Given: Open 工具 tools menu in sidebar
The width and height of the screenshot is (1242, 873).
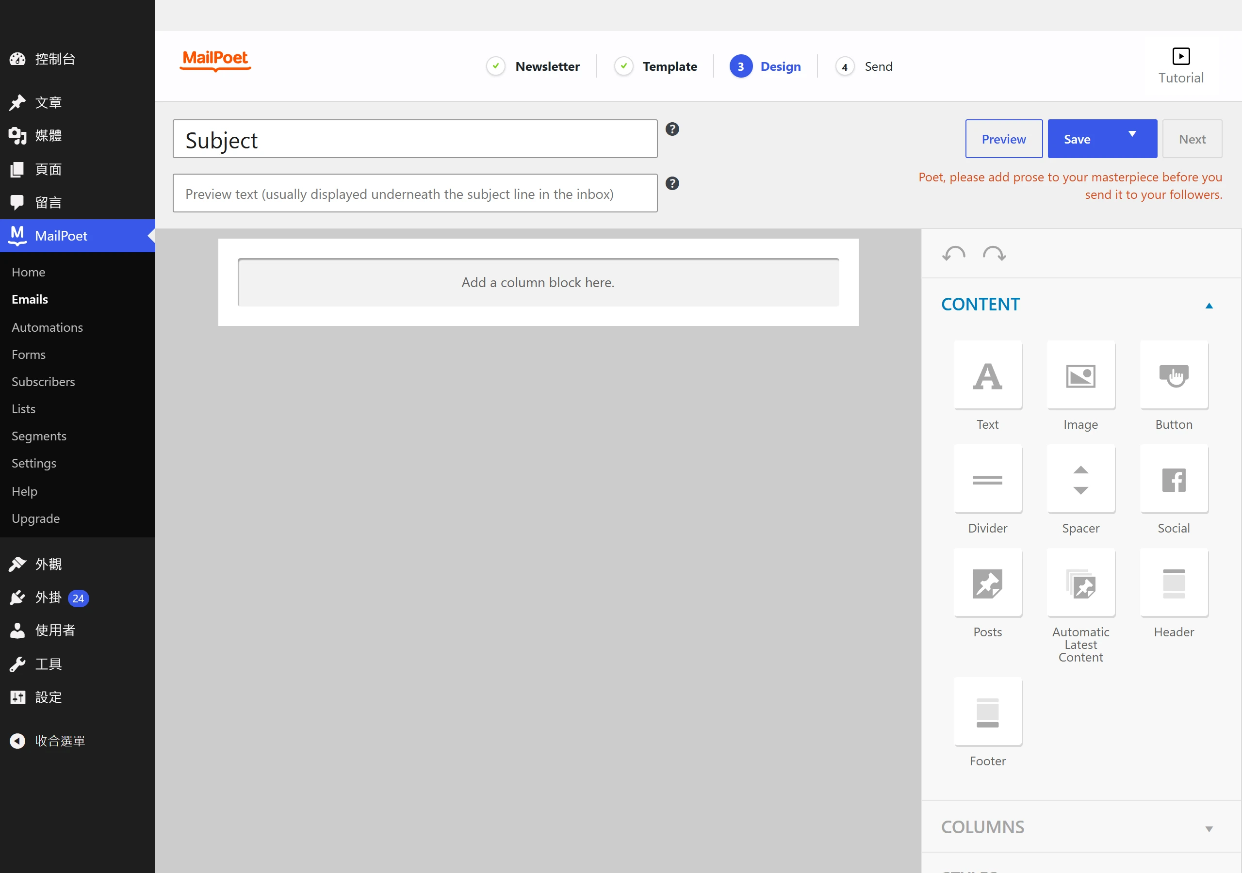Looking at the screenshot, I should (77, 663).
